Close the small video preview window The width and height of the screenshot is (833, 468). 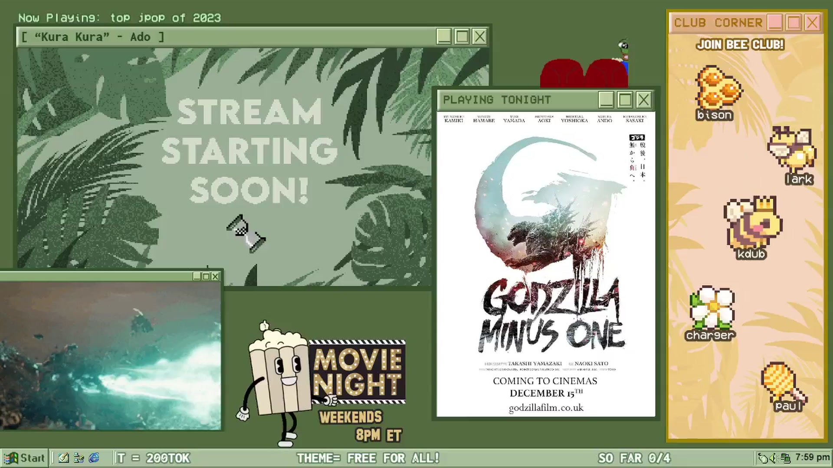pos(215,276)
